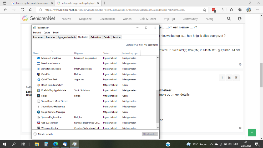Select the Skype startup entry

coord(44,96)
